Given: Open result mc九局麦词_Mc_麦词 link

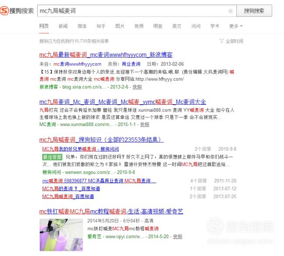Looking at the screenshot, I should click(123, 102).
